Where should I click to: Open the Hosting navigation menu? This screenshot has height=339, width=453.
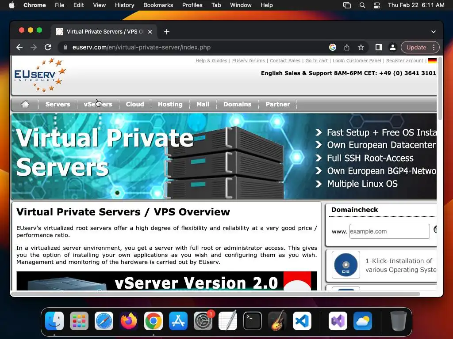pos(170,104)
